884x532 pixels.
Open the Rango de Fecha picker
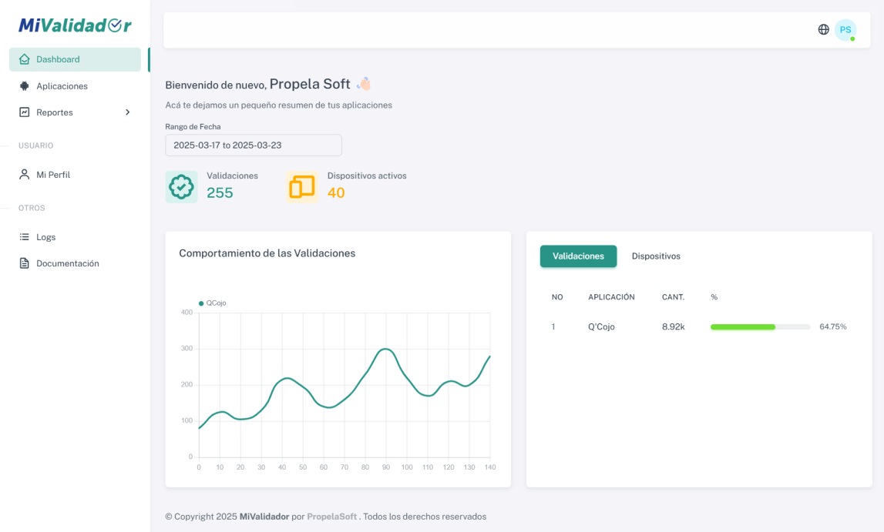point(253,145)
